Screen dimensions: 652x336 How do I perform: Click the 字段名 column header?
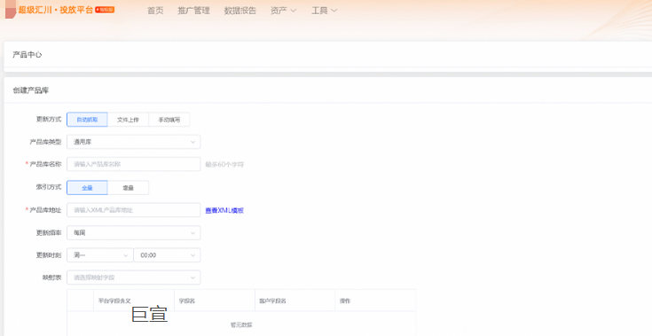point(187,301)
